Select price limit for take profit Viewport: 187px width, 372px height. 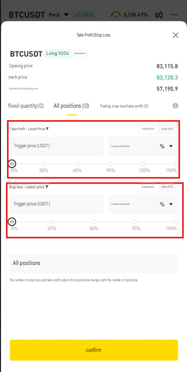(167, 129)
